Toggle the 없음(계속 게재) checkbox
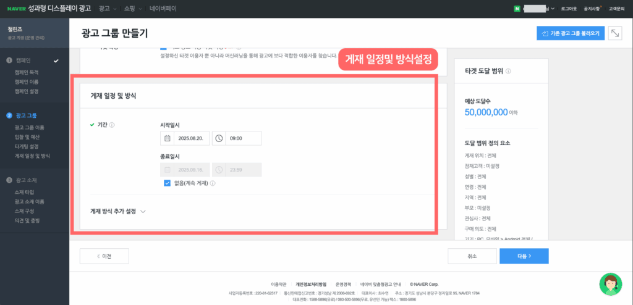The image size is (633, 305). (x=168, y=183)
